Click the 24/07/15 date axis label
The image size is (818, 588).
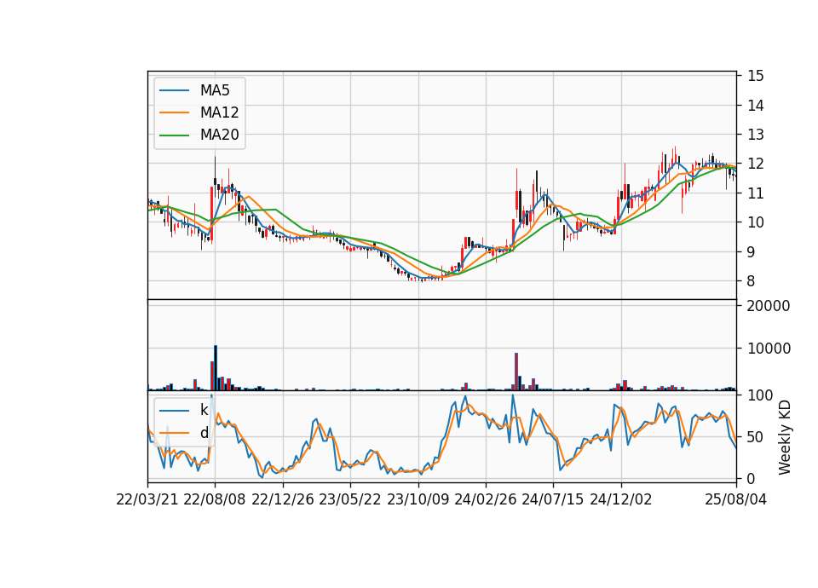click(553, 499)
